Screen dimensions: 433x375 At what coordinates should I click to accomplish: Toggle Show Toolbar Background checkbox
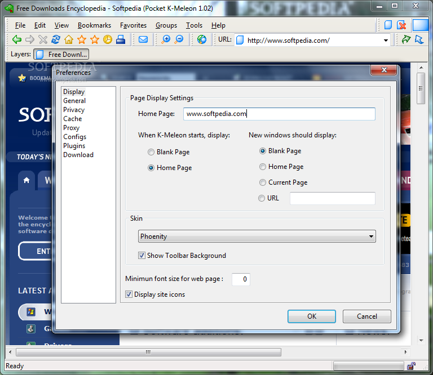[x=142, y=255]
